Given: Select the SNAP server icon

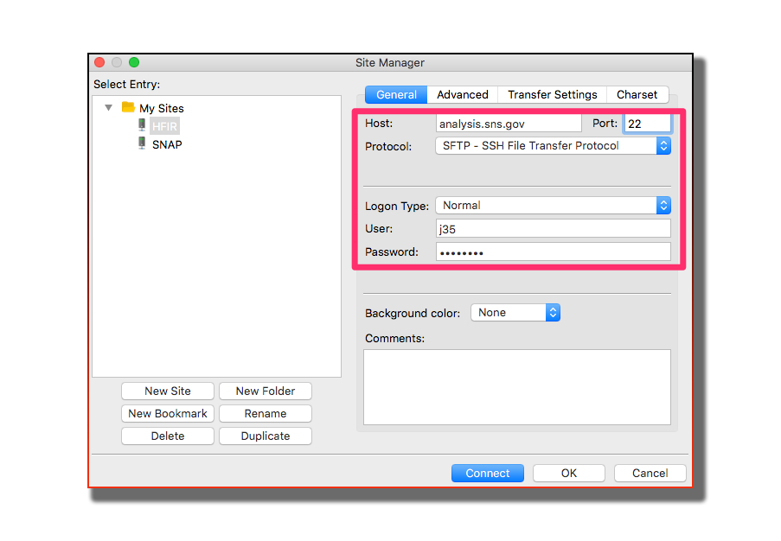Looking at the screenshot, I should coord(141,143).
